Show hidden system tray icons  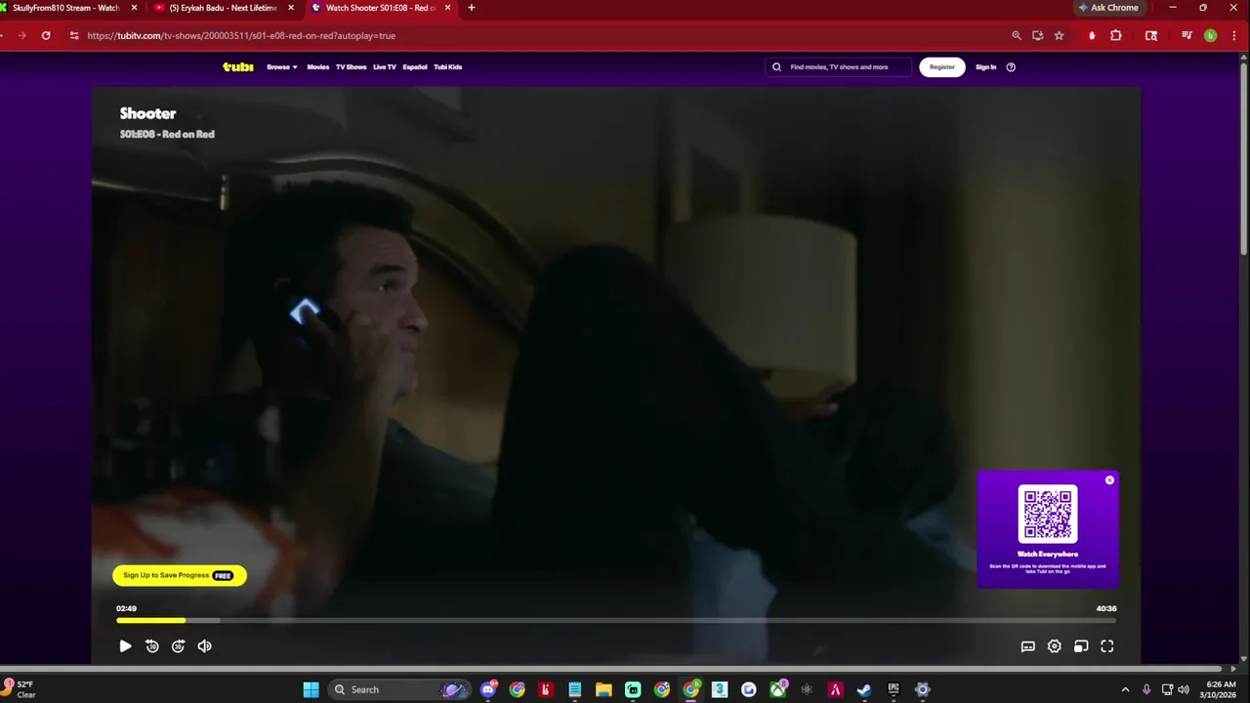click(x=1125, y=689)
